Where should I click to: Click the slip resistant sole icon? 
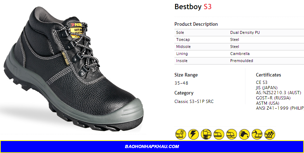click(x=219, y=134)
